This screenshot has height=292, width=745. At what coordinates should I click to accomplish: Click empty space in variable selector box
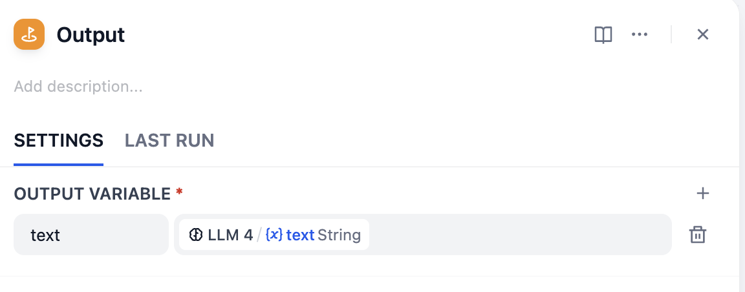[517, 235]
